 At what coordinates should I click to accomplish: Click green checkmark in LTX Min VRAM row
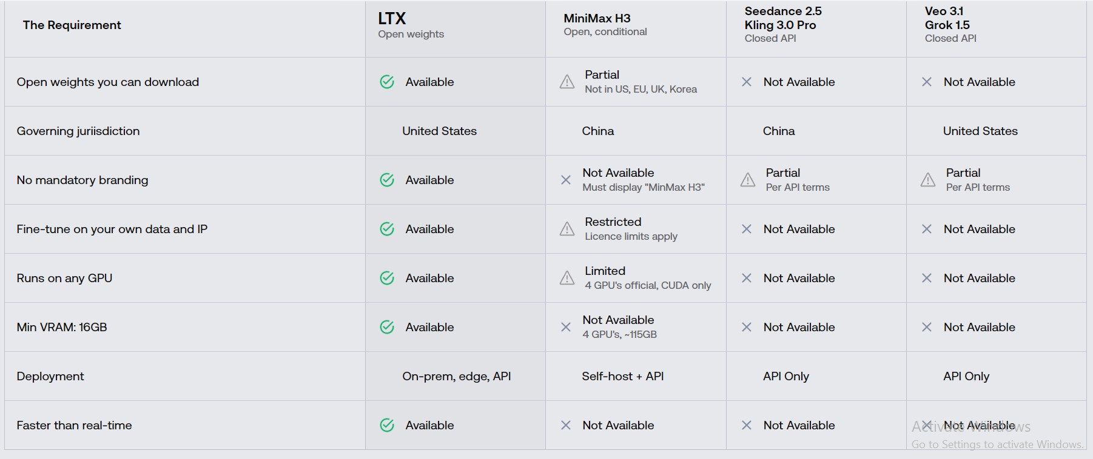pyautogui.click(x=387, y=327)
